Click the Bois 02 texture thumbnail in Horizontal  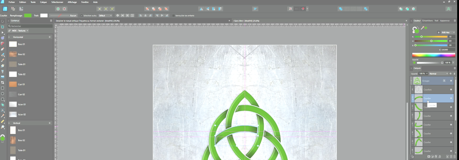13,54
